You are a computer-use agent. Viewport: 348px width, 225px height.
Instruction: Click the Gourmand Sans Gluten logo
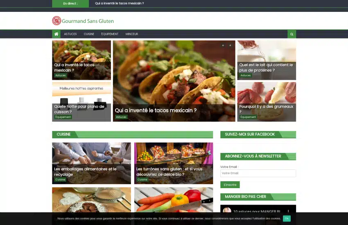tap(83, 21)
